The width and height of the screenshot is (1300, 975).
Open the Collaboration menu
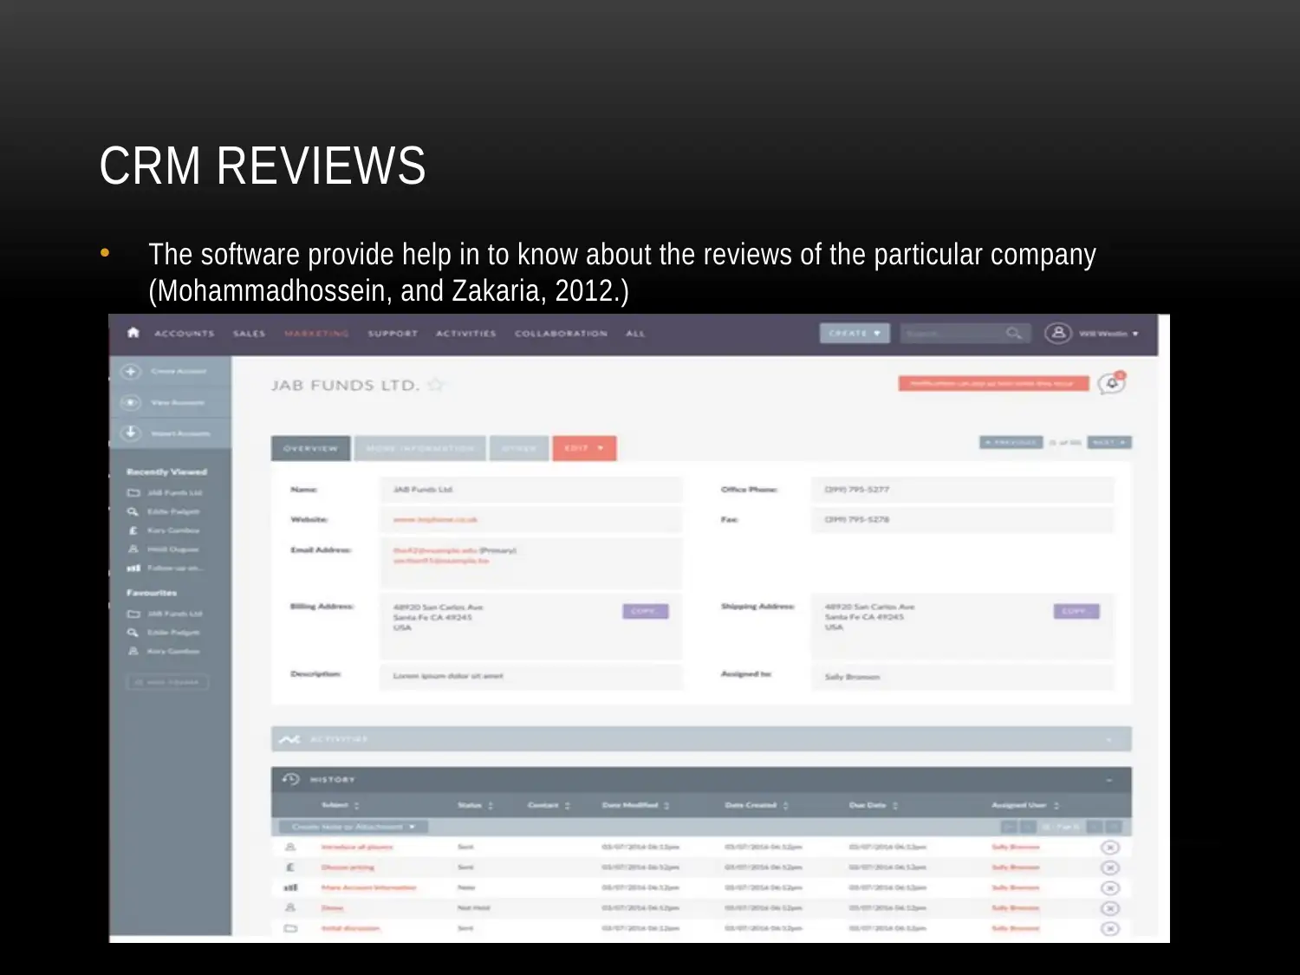click(561, 334)
